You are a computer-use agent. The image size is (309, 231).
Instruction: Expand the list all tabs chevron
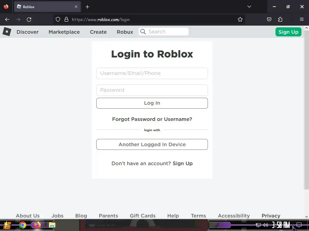coord(249,7)
